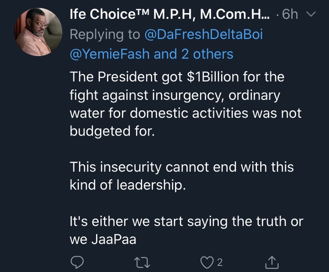Screen dimensions: 329x272
Task: Reply to the tweet with the speech bubble icon
Action: click(77, 262)
